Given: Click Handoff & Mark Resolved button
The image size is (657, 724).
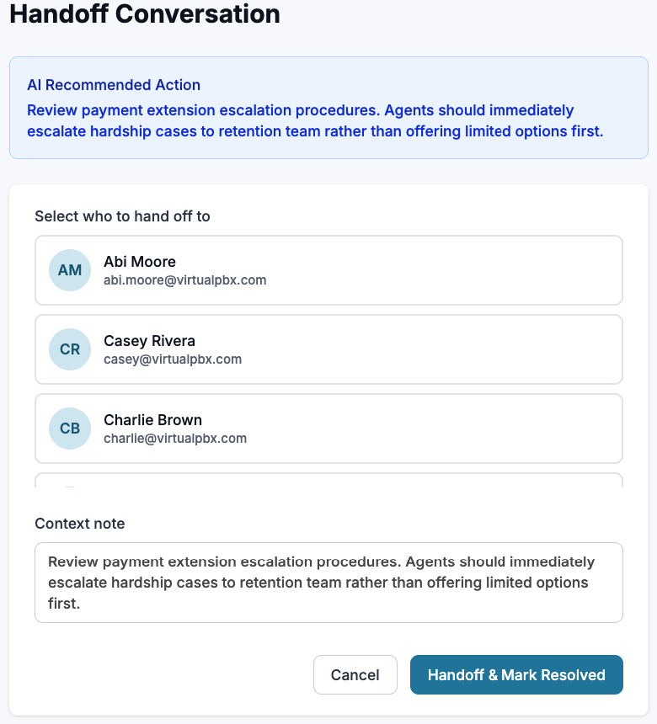Looking at the screenshot, I should click(516, 674).
